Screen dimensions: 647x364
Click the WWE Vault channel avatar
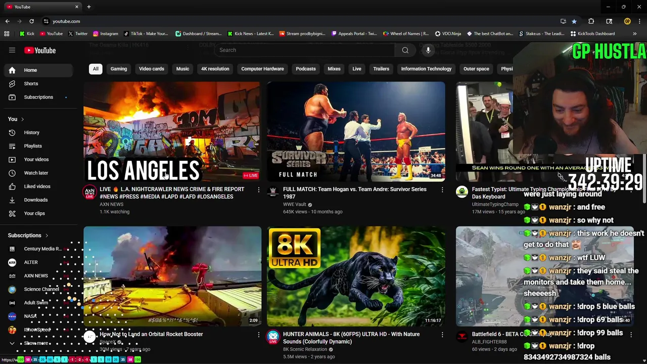[x=273, y=192]
